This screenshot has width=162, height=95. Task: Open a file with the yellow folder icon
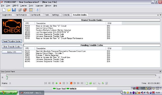[x=9, y=10]
